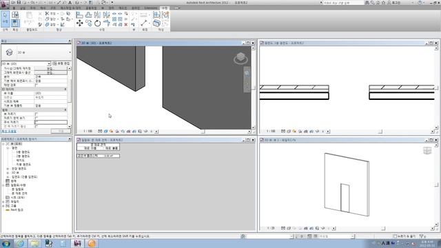Screen dimensions: 441x248
Task: Select the Rotate tool
Action: pyautogui.click(x=97, y=23)
